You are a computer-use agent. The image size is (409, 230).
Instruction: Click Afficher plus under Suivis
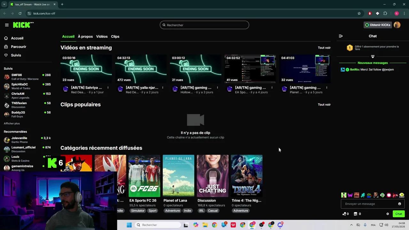coord(12,123)
